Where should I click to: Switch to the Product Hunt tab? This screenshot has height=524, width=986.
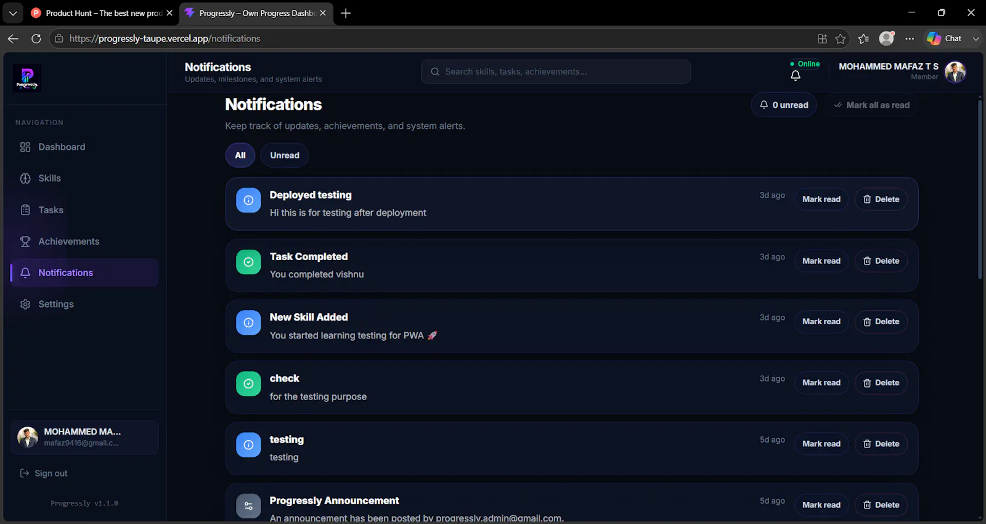click(102, 13)
